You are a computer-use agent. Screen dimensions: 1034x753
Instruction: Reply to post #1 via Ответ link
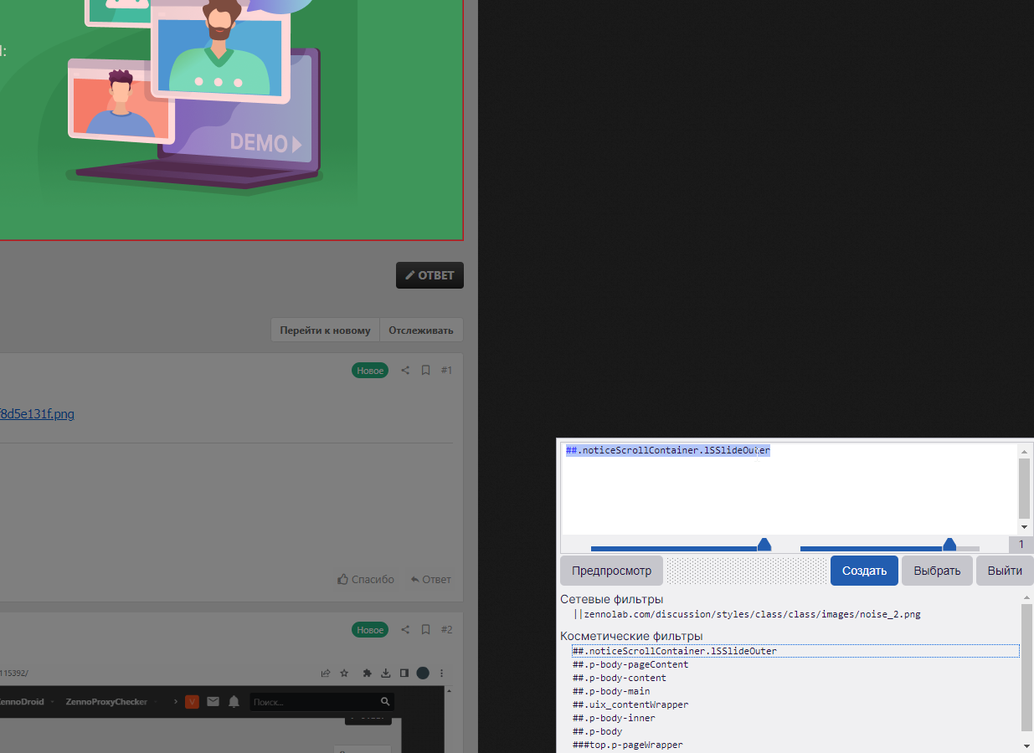click(x=430, y=579)
